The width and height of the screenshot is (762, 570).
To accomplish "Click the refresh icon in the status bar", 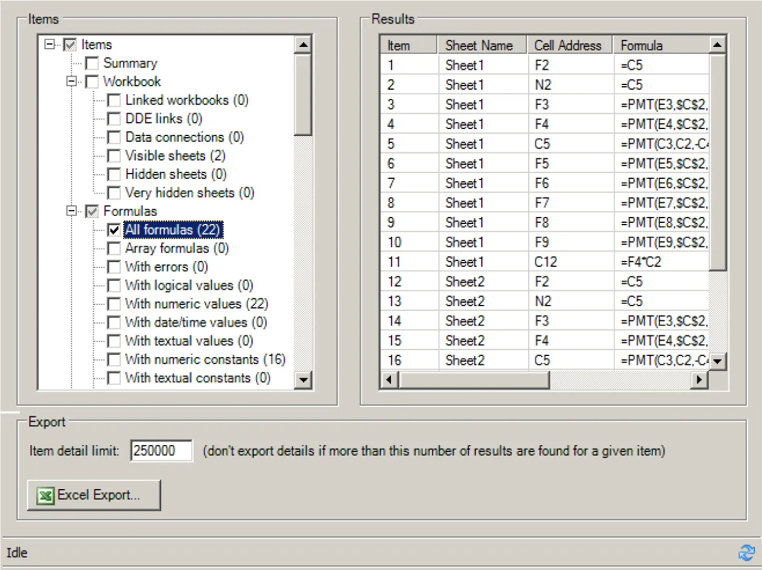I will pyautogui.click(x=747, y=552).
